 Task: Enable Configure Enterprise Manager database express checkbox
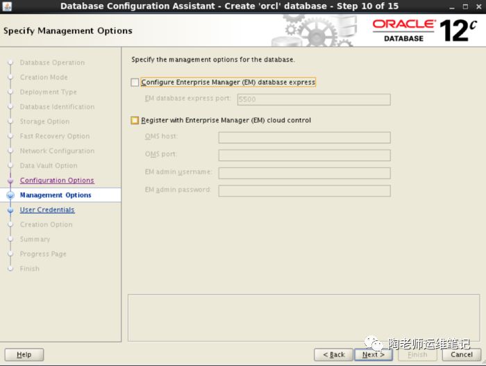click(135, 83)
